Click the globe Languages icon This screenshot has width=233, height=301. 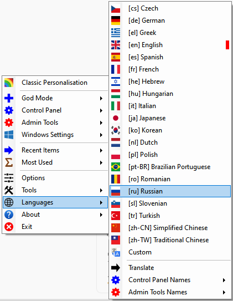coord(9,202)
